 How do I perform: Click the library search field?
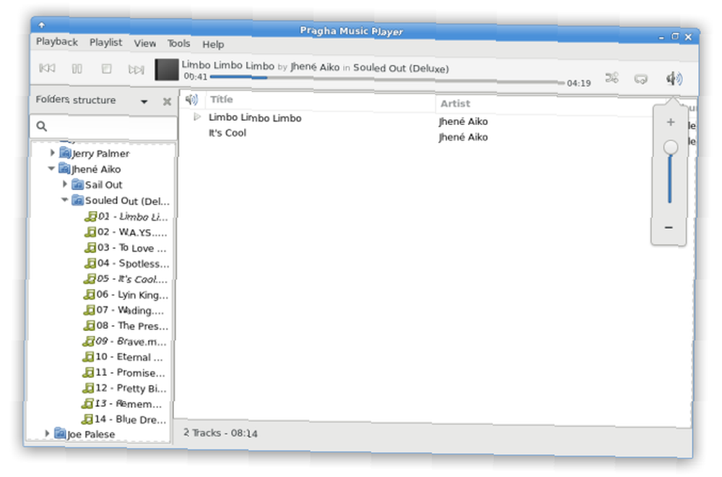pos(103,126)
